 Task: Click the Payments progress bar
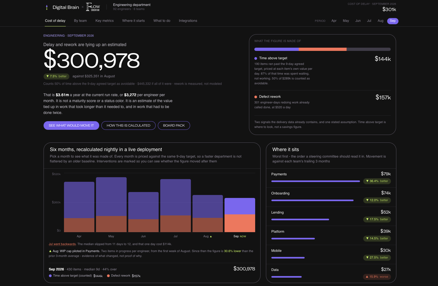pyautogui.click(x=316, y=181)
